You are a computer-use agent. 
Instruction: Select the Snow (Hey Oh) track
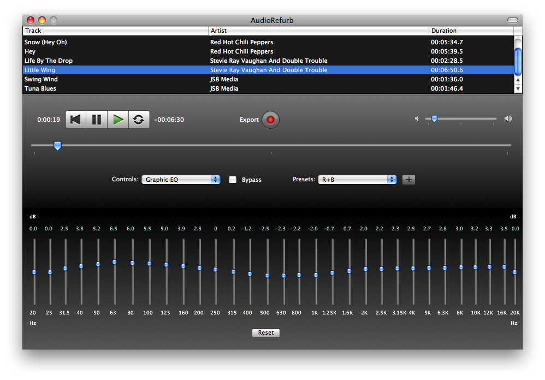pyautogui.click(x=268, y=42)
